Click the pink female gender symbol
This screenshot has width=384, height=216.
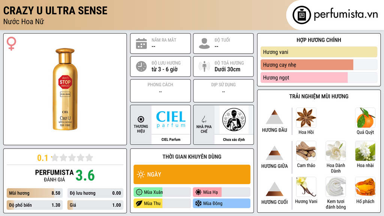(11, 43)
